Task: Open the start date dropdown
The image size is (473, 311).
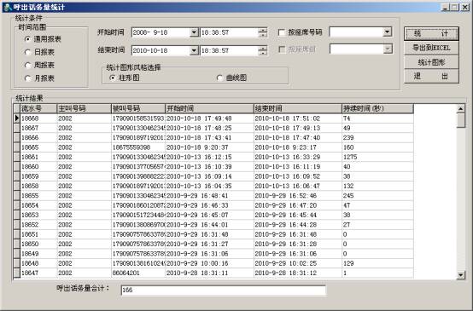Action: [x=194, y=32]
